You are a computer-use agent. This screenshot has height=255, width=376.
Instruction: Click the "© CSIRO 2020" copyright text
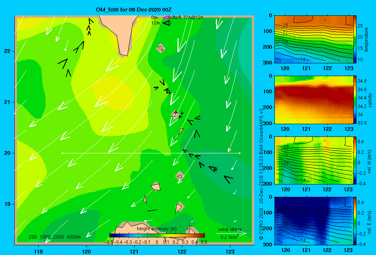tap(261, 224)
